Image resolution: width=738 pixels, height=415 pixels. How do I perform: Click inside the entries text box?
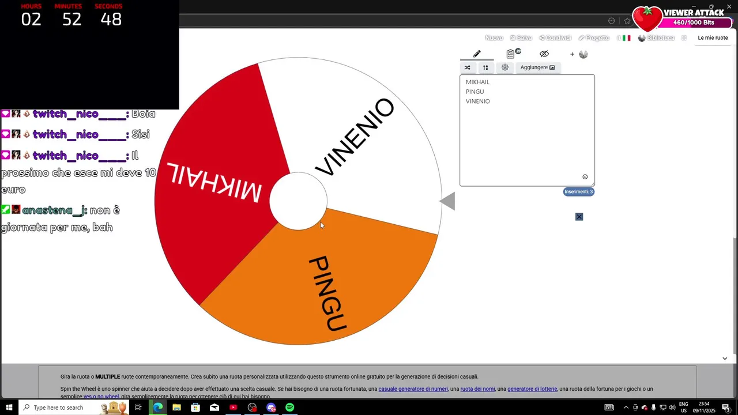(527, 130)
